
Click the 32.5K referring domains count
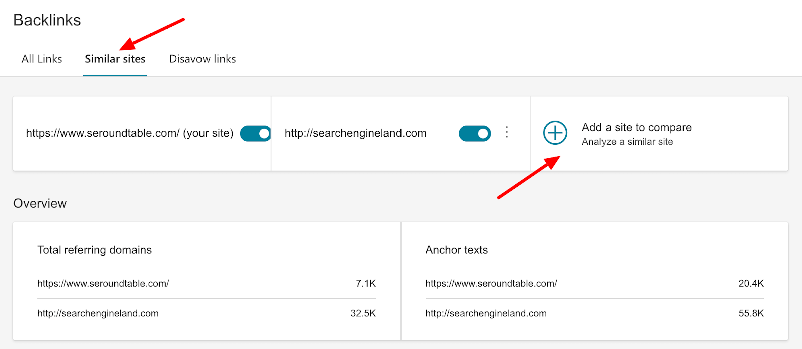pos(363,313)
